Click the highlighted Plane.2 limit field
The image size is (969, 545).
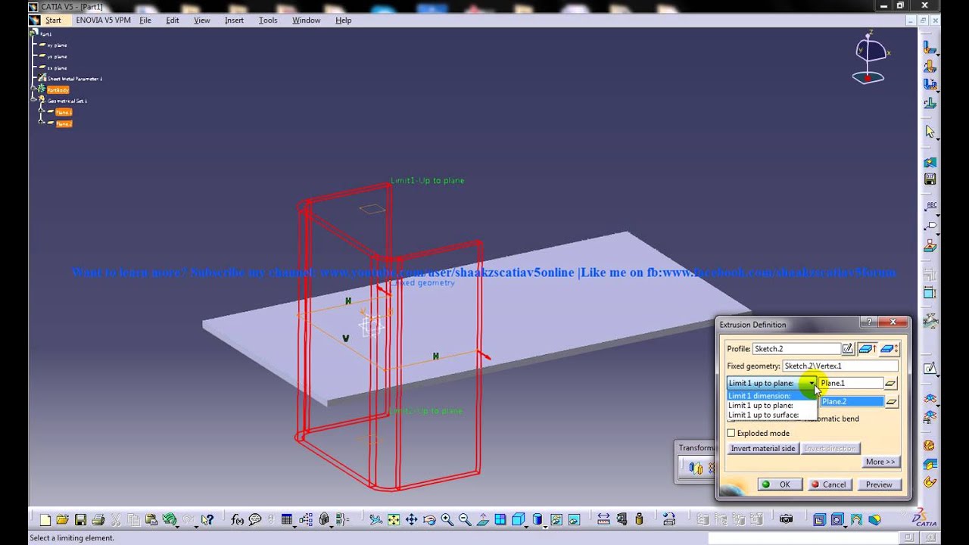(x=852, y=402)
